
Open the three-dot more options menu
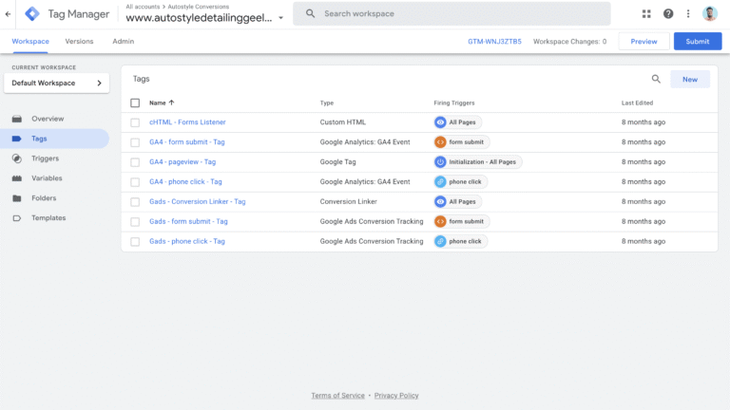pos(688,13)
